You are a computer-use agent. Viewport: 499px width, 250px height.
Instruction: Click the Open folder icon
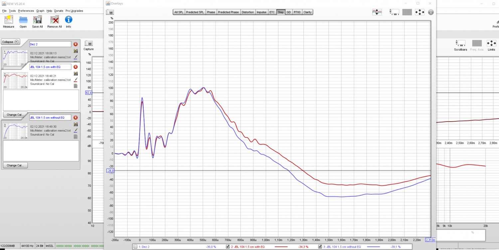(23, 20)
